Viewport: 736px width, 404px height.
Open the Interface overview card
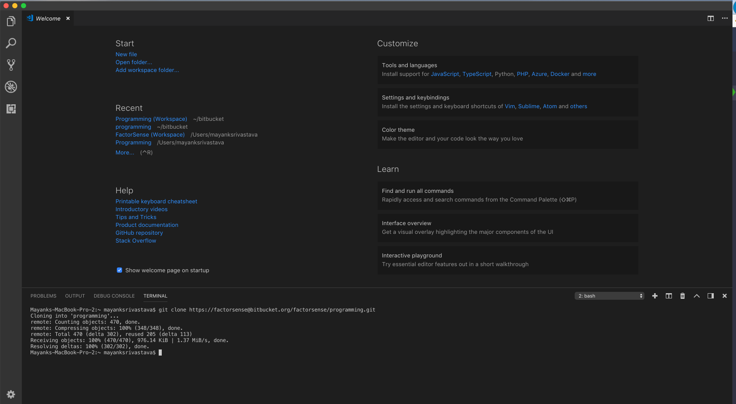tap(508, 228)
